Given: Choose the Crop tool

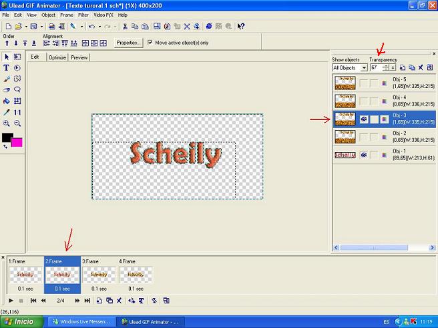Looking at the screenshot, I should coord(17,101).
